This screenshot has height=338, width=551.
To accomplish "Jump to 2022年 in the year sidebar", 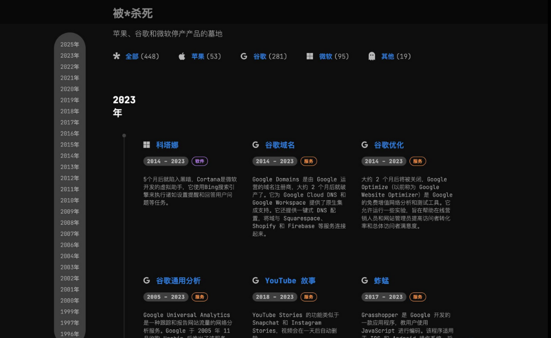I will coord(70,67).
